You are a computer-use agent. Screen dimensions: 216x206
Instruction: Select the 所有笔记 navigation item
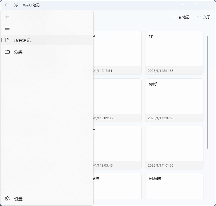(x=22, y=40)
